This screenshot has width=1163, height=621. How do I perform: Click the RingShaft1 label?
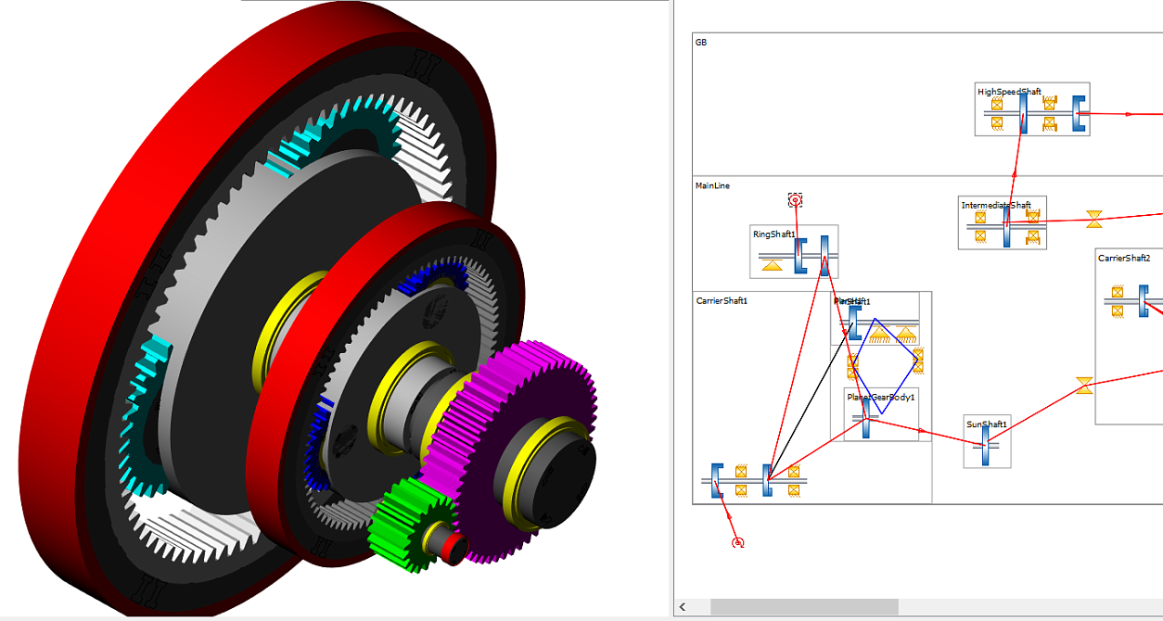click(774, 234)
